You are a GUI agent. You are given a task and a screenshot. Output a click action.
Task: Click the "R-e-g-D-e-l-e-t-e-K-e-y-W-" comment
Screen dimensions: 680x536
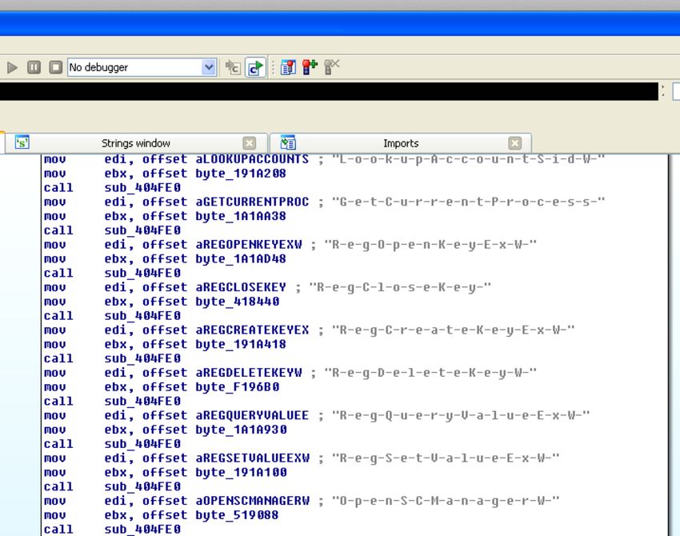point(430,373)
